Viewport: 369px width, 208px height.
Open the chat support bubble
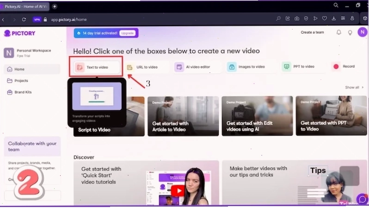tap(362, 199)
